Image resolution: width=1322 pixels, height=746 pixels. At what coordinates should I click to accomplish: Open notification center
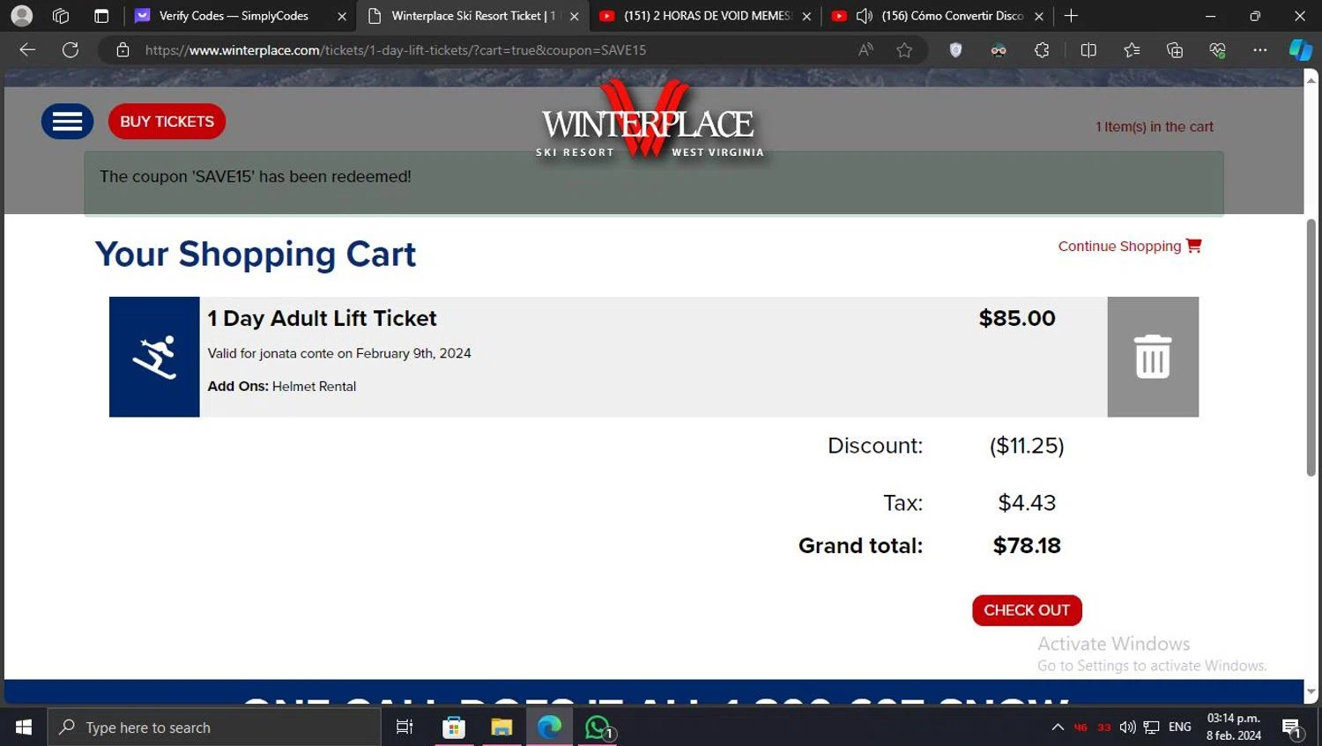tap(1293, 728)
